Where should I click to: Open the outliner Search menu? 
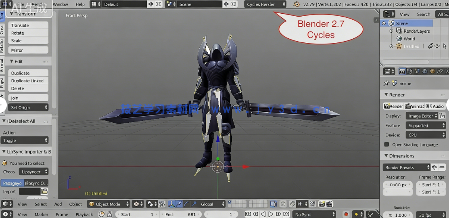pos(424,14)
